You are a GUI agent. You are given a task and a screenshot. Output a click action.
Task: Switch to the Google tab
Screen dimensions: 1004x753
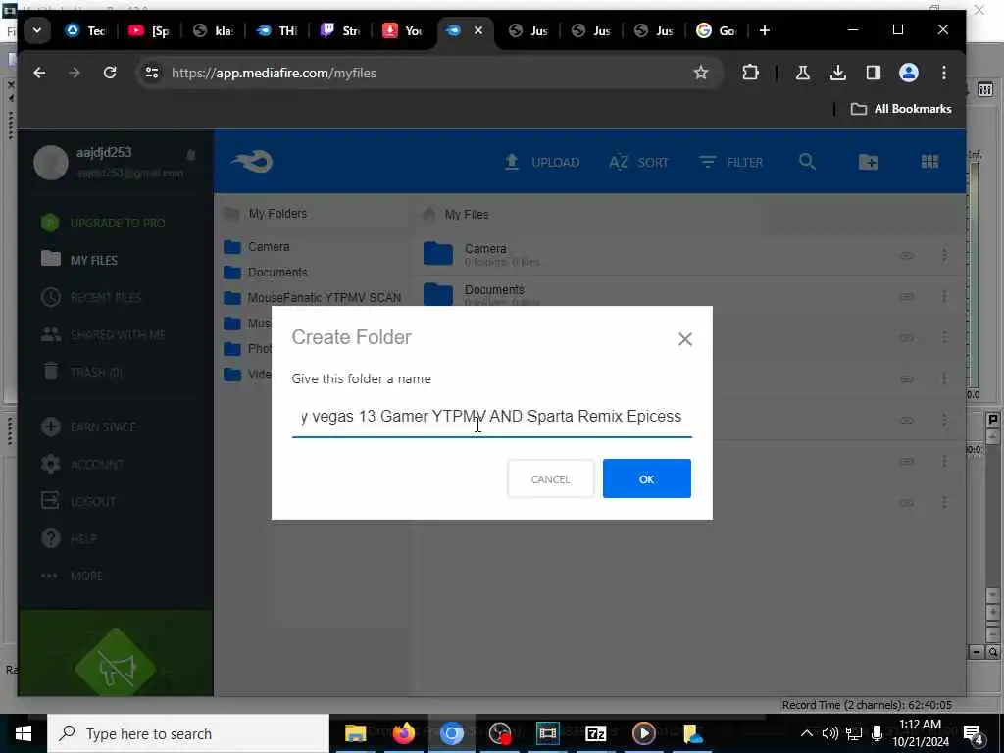(x=717, y=30)
